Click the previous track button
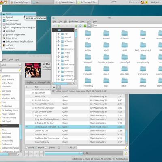This screenshot has width=162, height=162. pos(27,153)
